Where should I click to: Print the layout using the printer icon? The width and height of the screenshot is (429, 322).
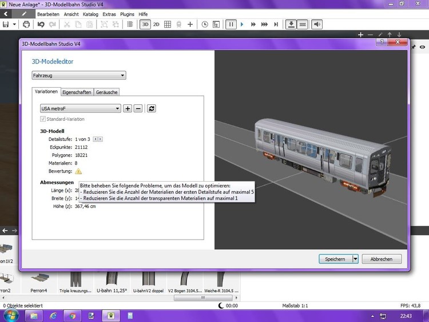tap(26, 25)
